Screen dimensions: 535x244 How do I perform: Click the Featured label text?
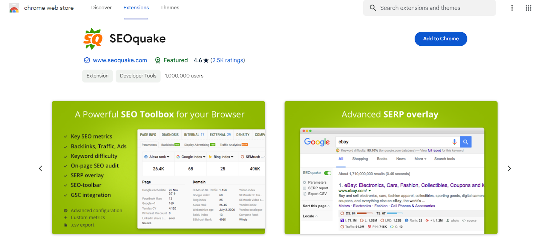click(176, 60)
